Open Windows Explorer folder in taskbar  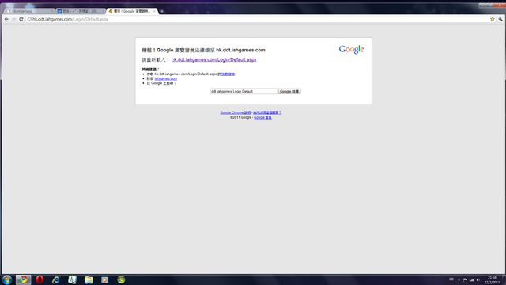coord(89,279)
